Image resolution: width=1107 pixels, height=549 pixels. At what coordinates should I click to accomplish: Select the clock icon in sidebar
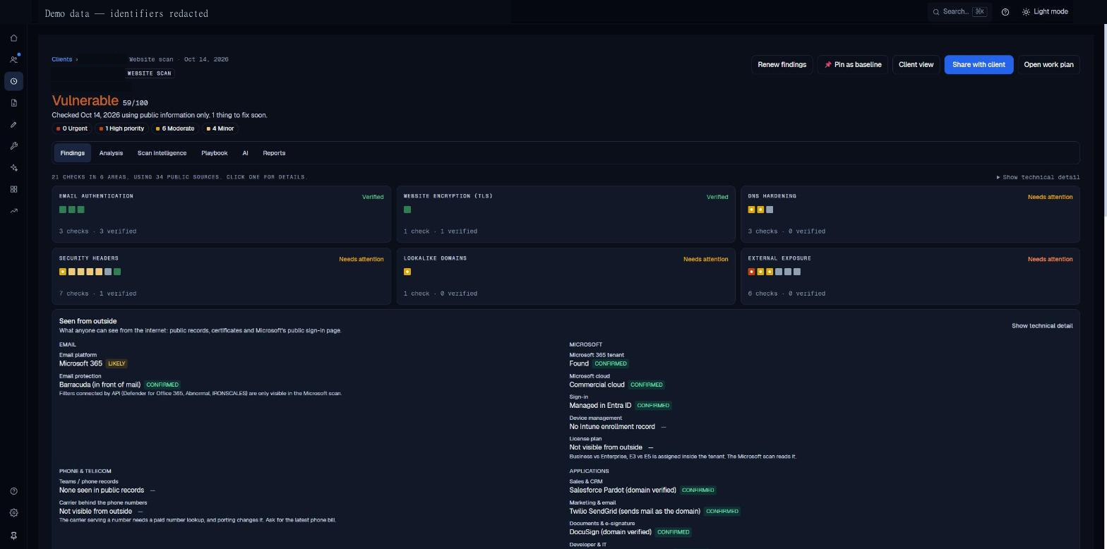tap(13, 81)
